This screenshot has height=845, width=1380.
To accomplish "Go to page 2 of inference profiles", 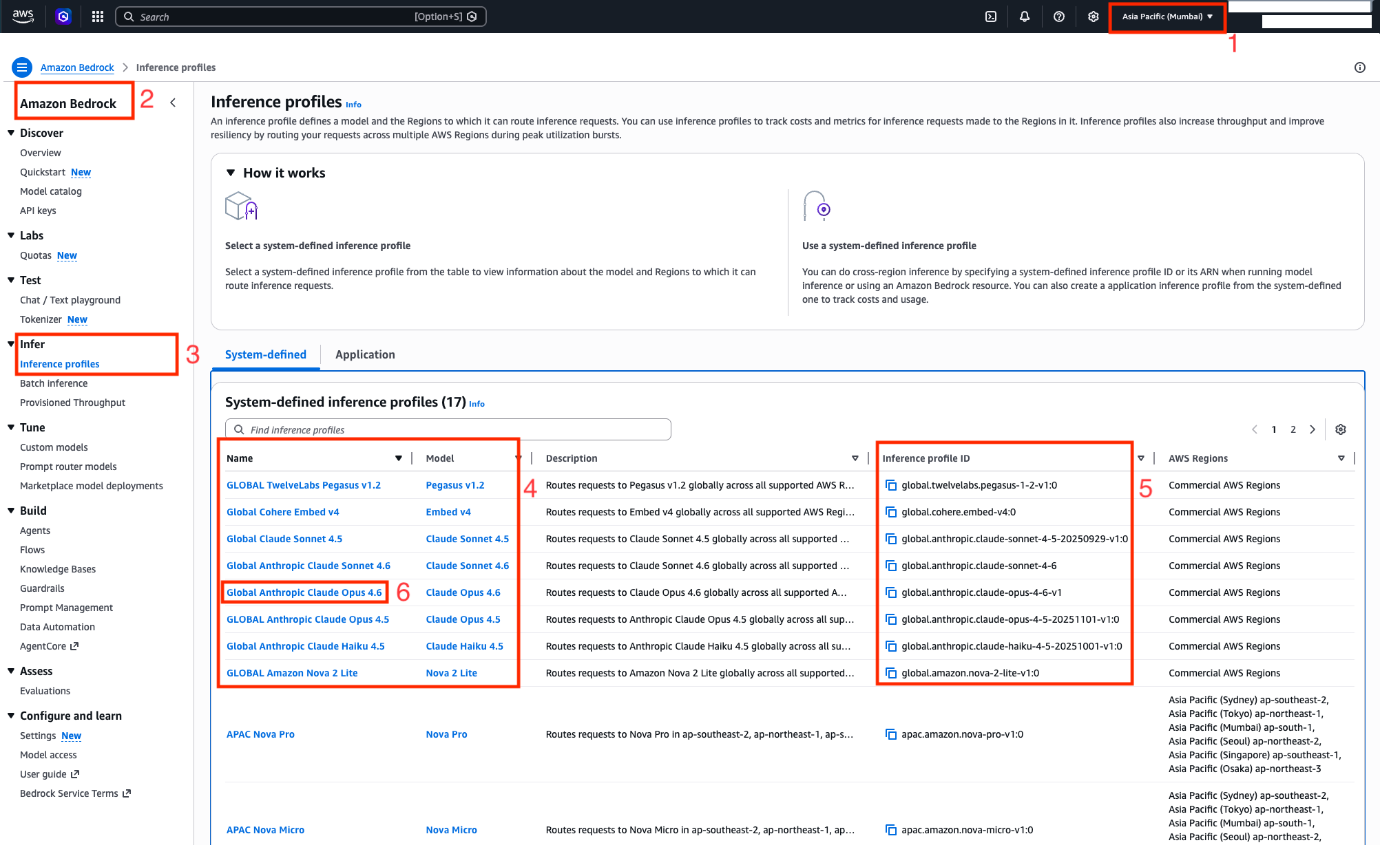I will click(x=1293, y=429).
